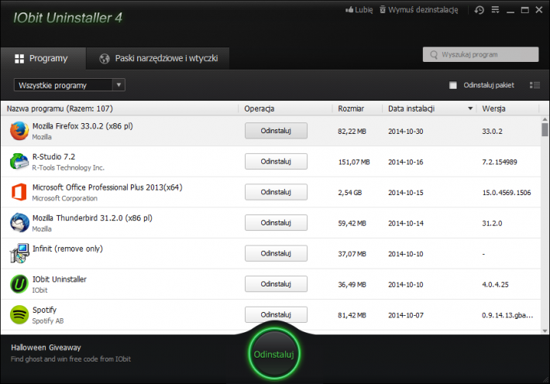This screenshot has width=550, height=384.
Task: Select the Microsoft Office icon
Action: (19, 192)
